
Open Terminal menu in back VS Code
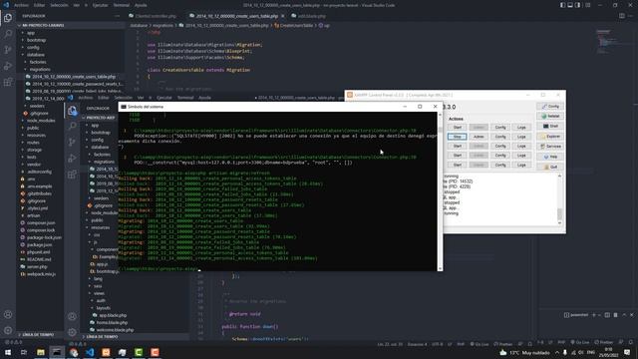[121, 5]
